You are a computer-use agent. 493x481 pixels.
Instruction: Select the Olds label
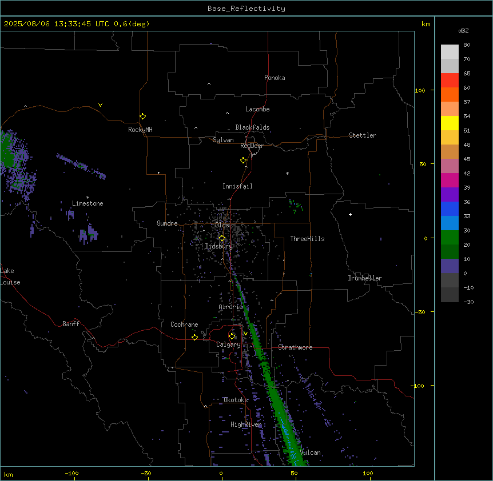pos(222,225)
